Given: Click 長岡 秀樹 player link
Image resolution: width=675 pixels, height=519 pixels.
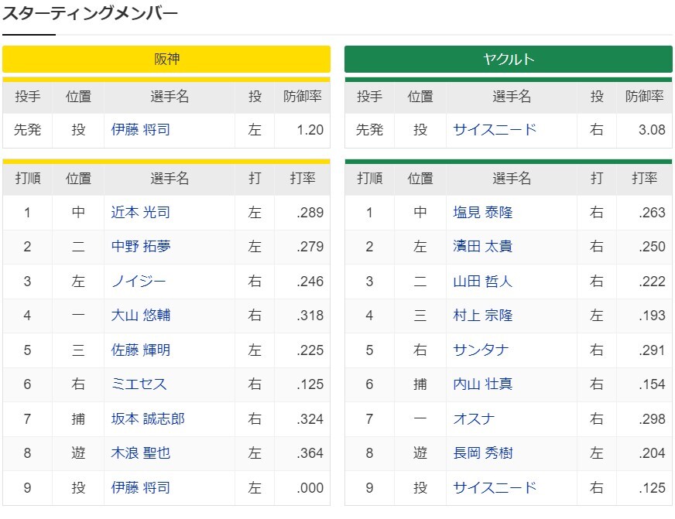Looking at the screenshot, I should click(x=482, y=452).
